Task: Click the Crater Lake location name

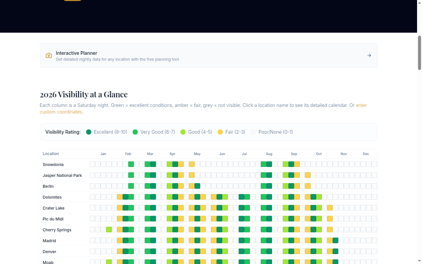Action: click(53, 208)
